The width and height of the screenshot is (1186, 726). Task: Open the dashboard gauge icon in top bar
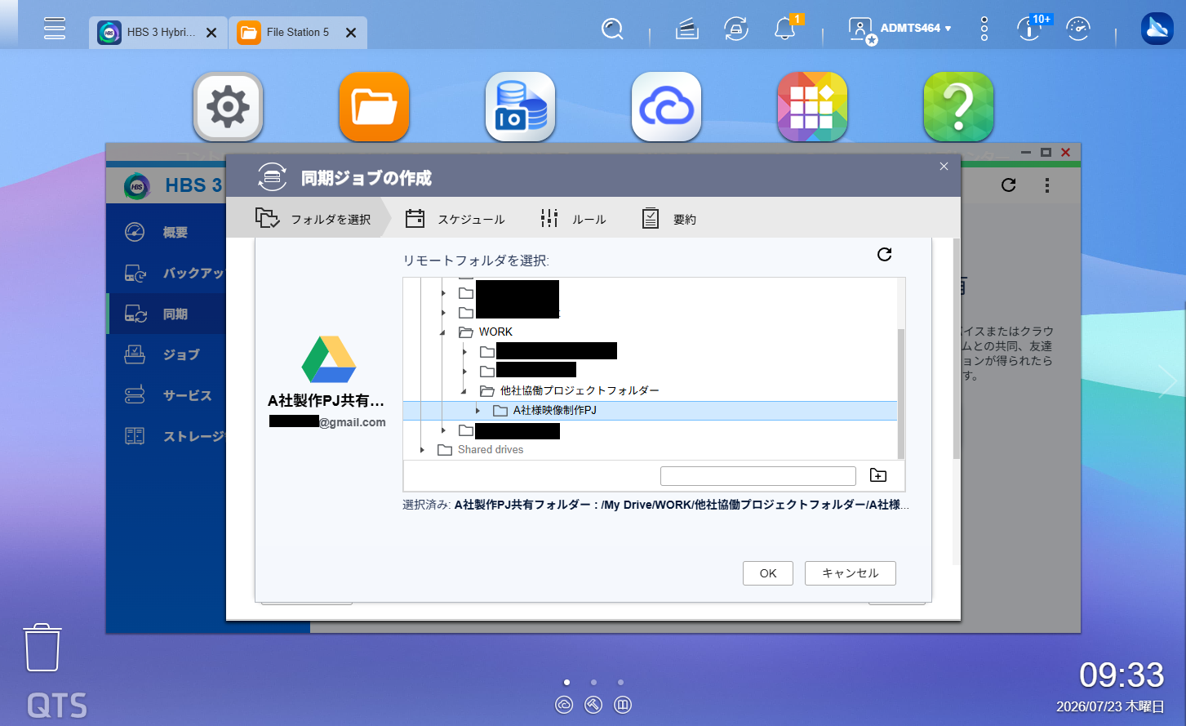point(1078,29)
